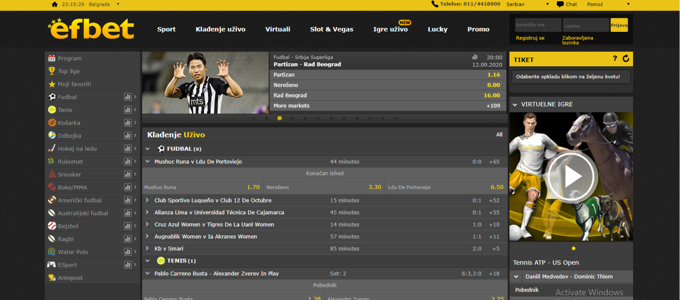Open the Klađenje uživo menu

pos(220,29)
